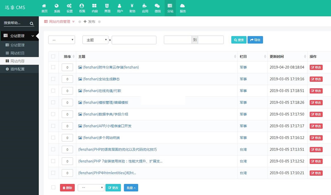Open the 主题 field dropdown in filter bar
The height and width of the screenshot is (195, 331).
click(x=96, y=40)
